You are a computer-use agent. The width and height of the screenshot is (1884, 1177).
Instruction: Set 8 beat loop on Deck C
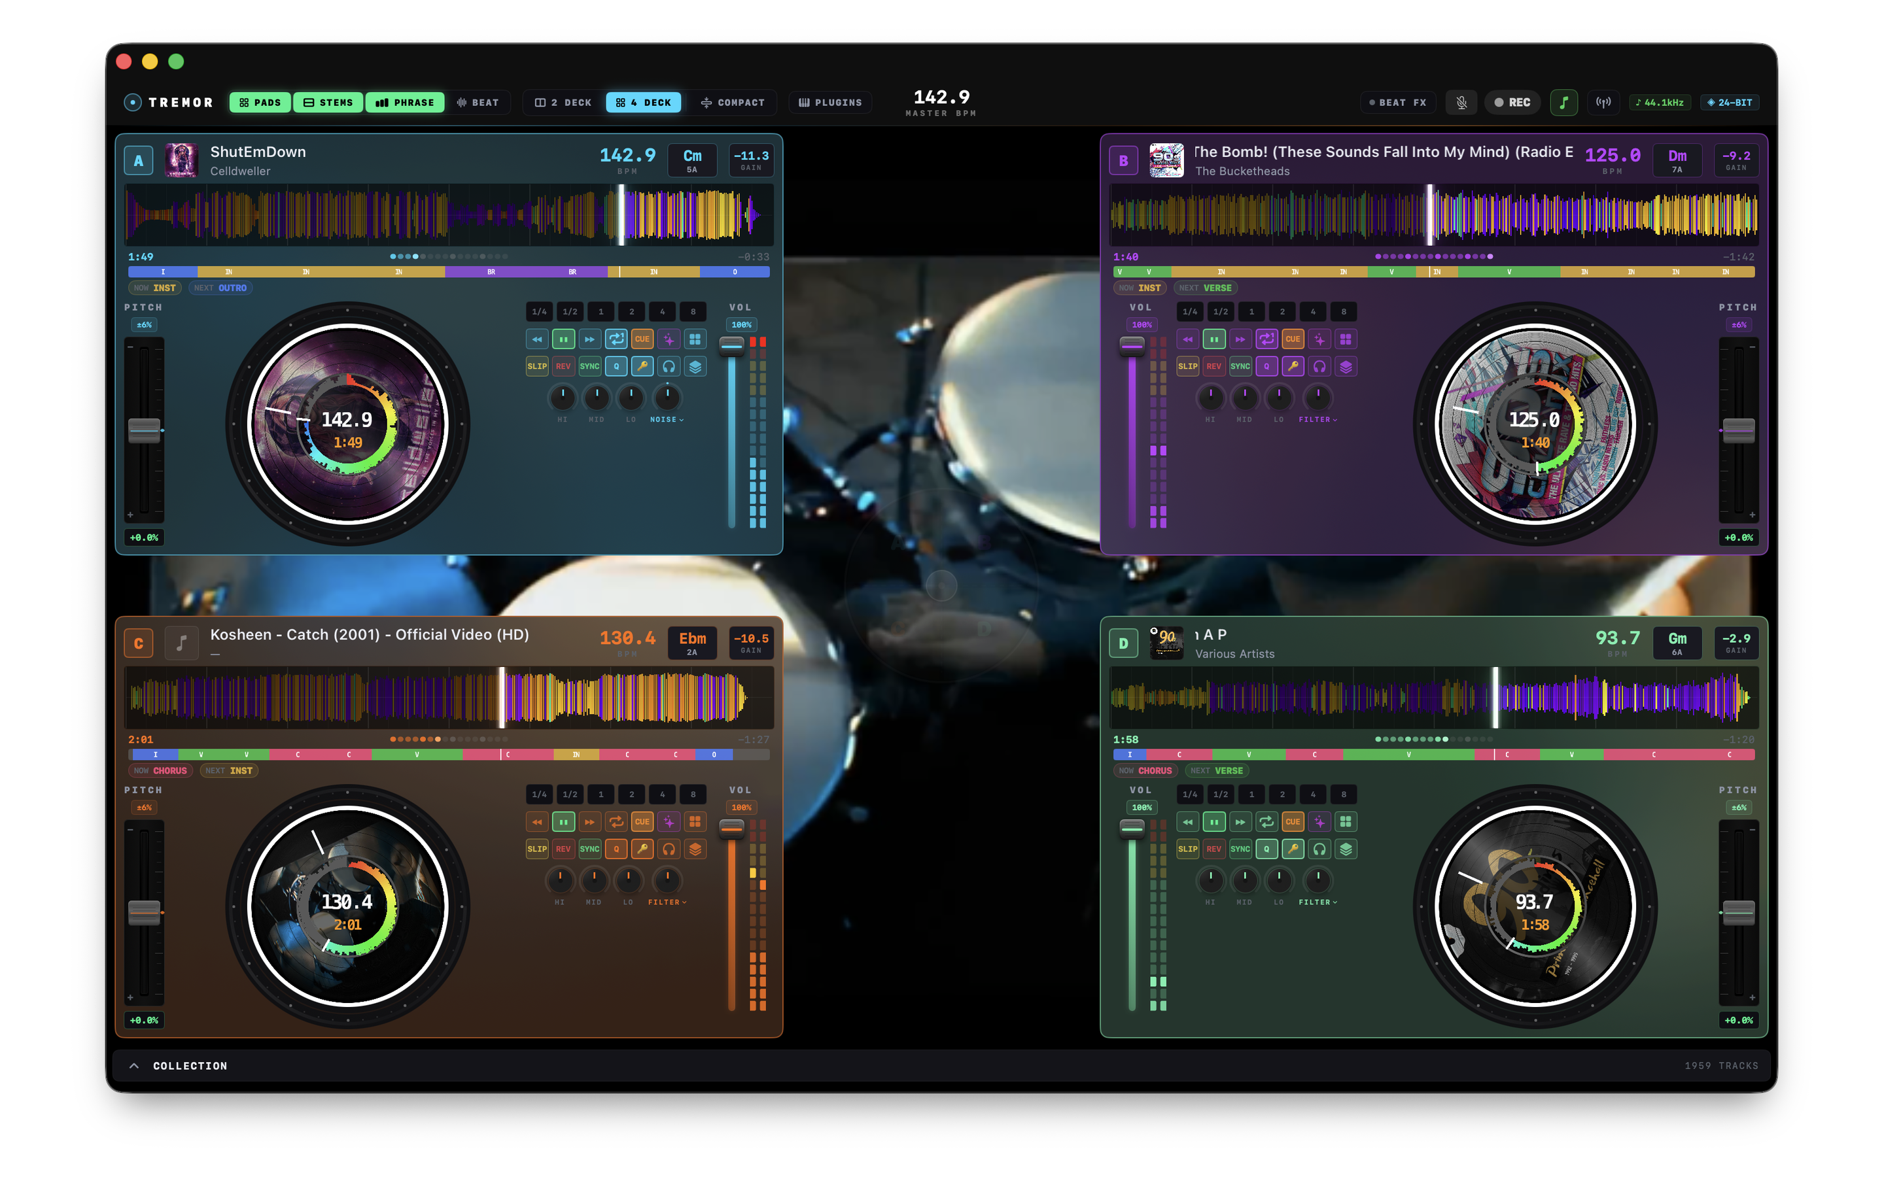(693, 794)
